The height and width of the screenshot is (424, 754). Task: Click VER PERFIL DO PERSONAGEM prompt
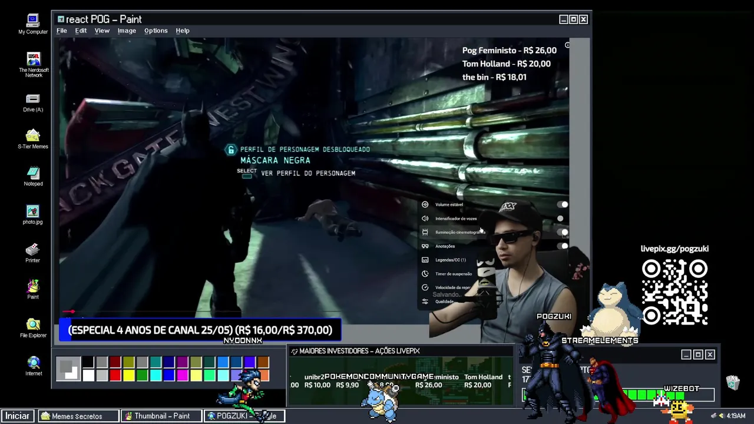[308, 173]
